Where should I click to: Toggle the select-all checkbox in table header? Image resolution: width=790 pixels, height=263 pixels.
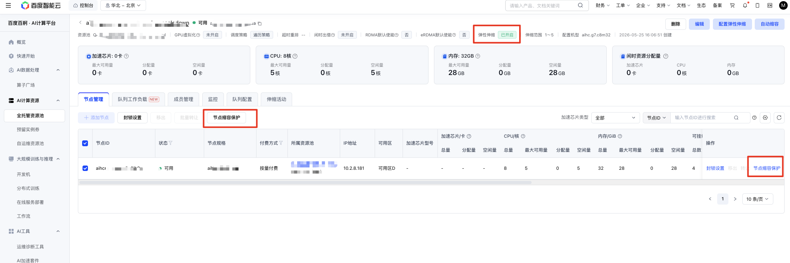point(85,143)
